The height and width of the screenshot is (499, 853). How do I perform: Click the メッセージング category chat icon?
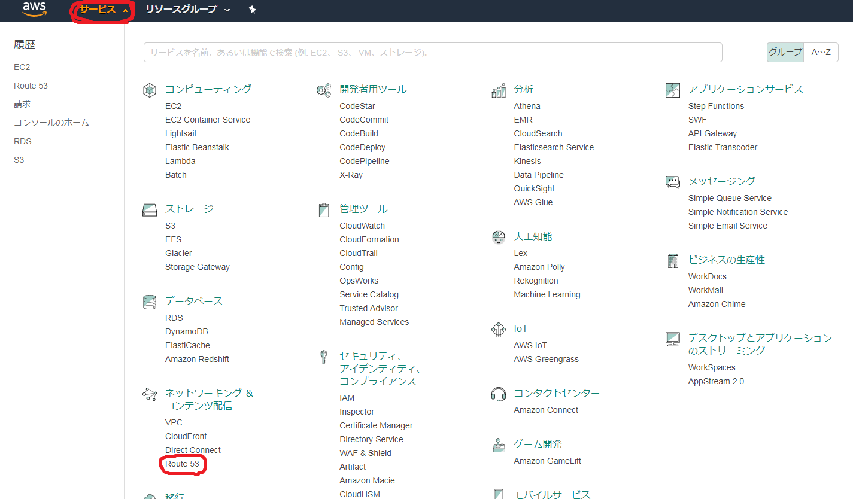coord(672,182)
